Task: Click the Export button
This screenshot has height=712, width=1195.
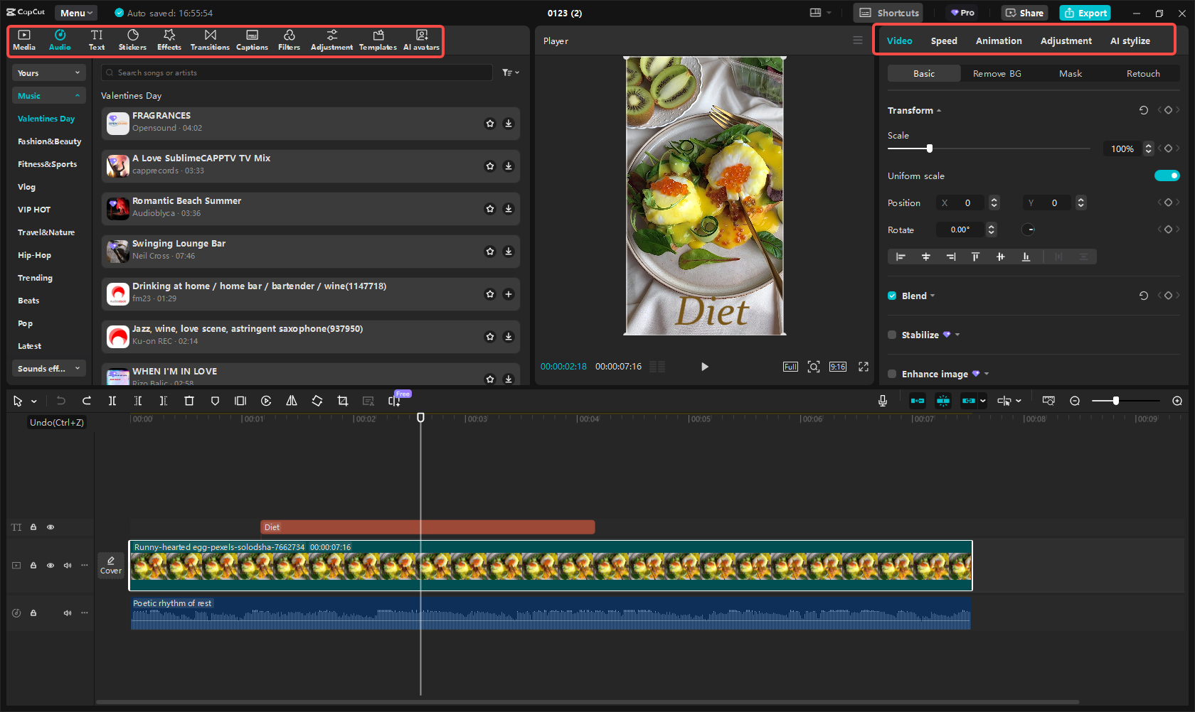Action: (1085, 13)
